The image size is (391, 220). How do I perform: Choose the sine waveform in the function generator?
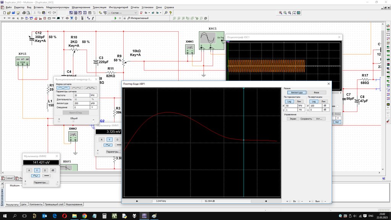coord(63,88)
